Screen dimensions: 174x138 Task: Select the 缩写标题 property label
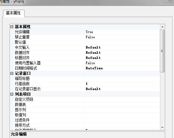point(22,79)
